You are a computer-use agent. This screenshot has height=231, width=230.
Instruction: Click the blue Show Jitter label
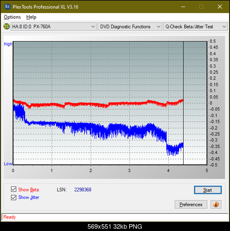tap(29, 197)
